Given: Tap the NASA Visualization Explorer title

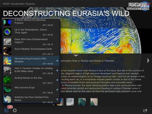Looking at the screenshot, I should [19, 4].
